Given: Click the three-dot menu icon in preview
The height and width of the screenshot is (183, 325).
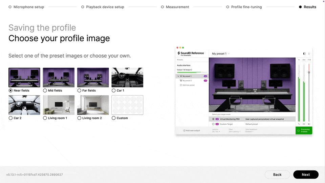Looking at the screenshot, I should (x=309, y=54).
